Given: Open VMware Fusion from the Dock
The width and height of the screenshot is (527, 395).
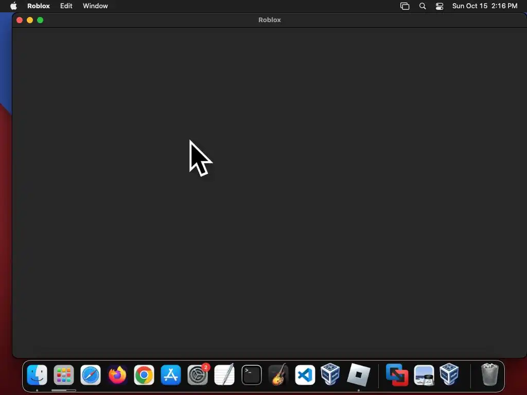Looking at the screenshot, I should pos(397,375).
